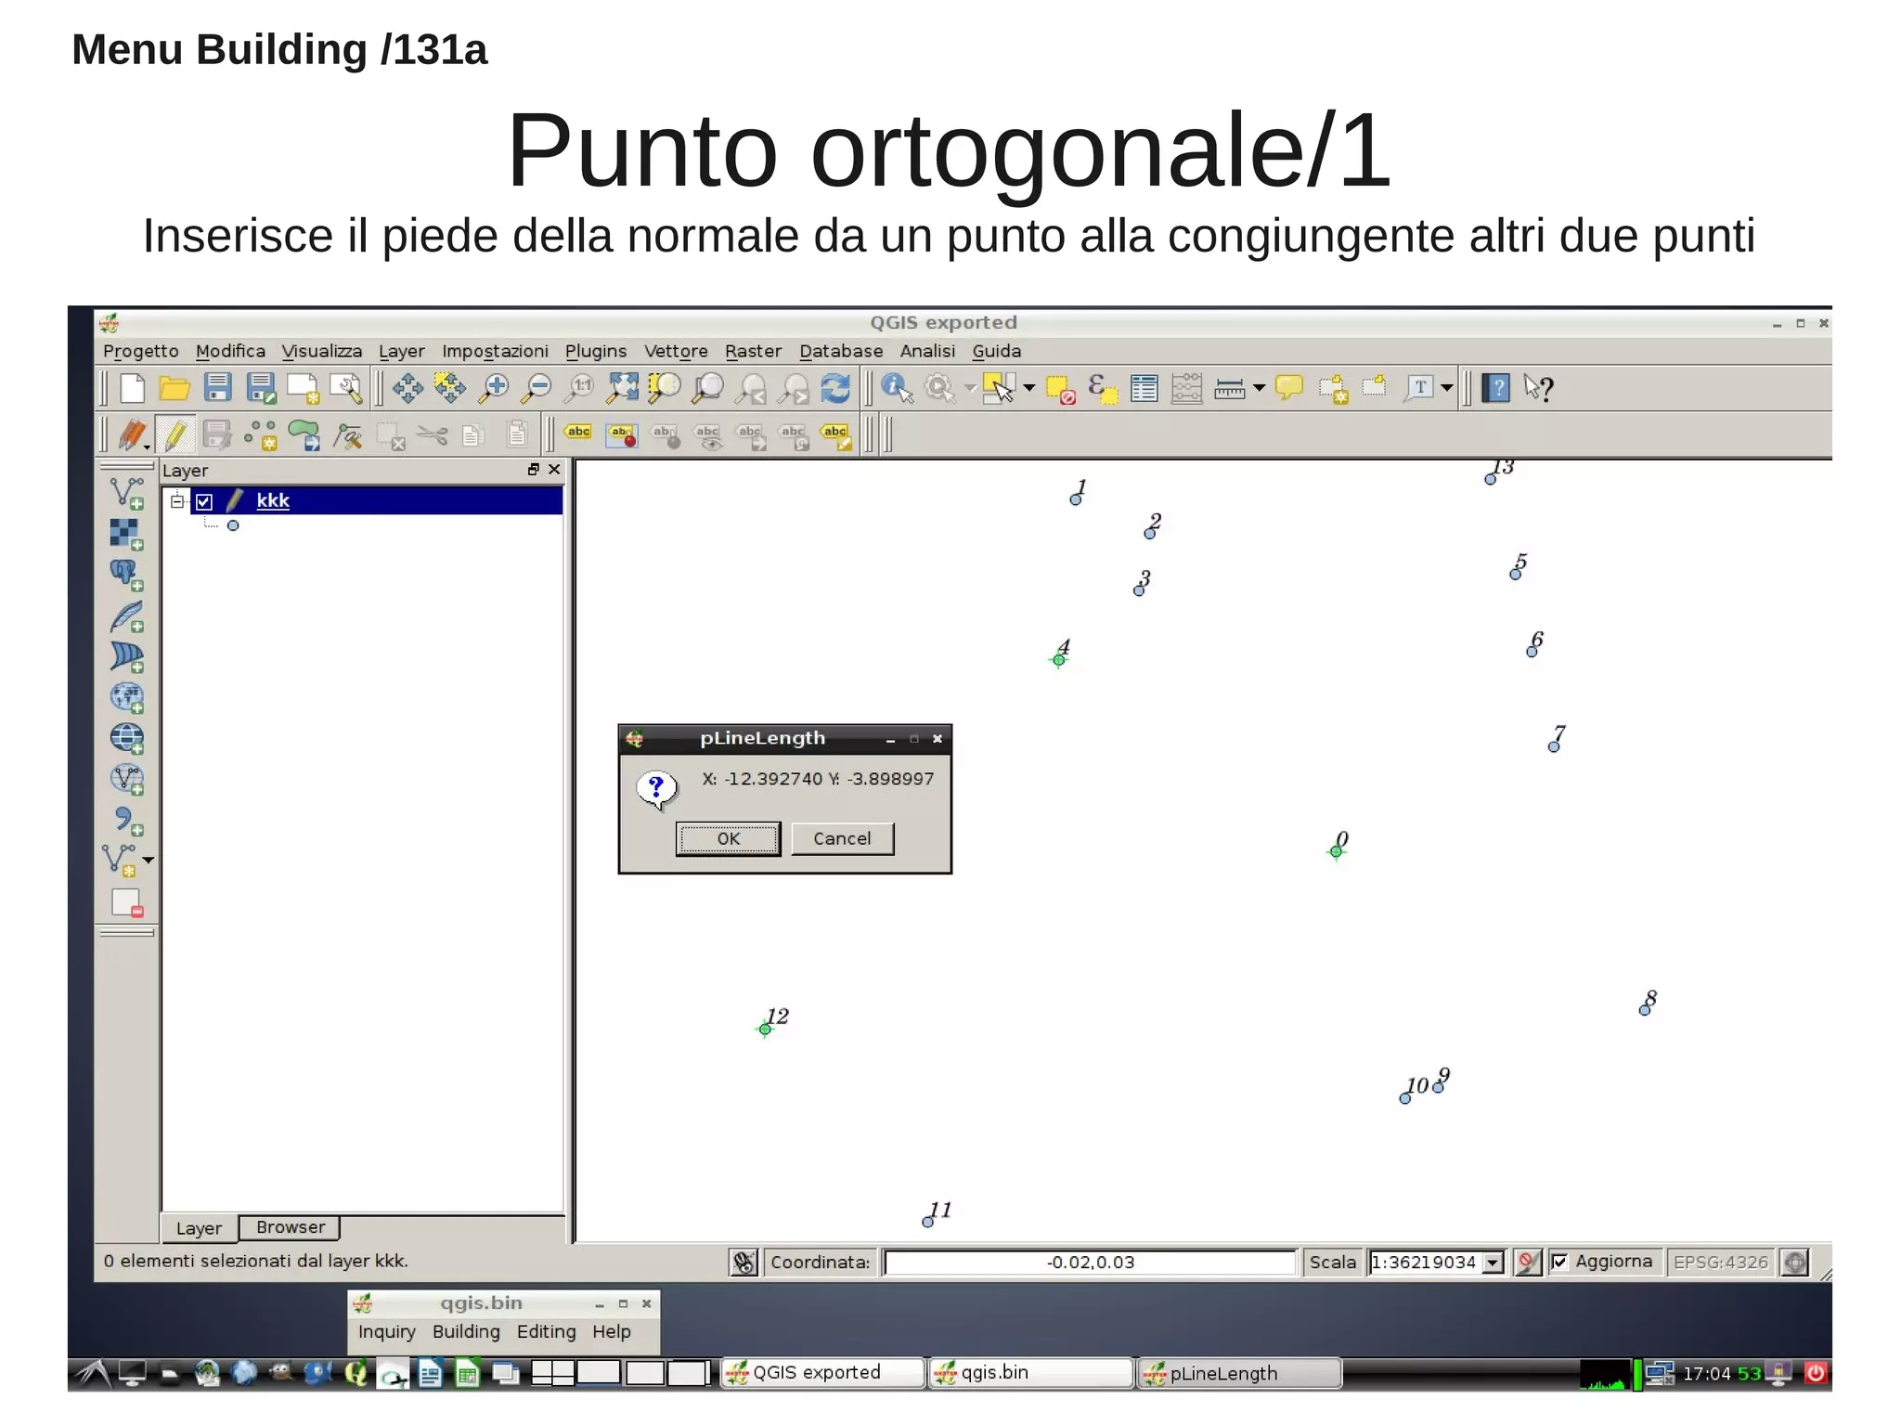Image resolution: width=1901 pixels, height=1425 pixels.
Task: Click the Zoom out magnifier icon
Action: (x=536, y=388)
